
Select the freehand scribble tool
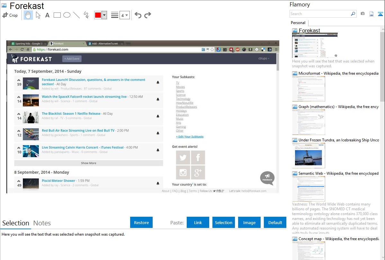86,15
